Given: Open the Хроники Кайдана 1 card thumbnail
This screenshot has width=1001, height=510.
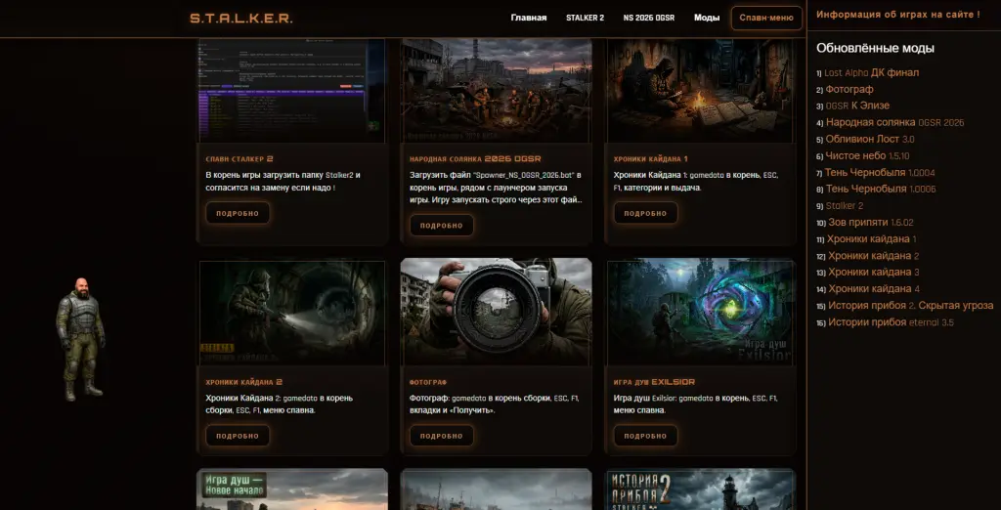Looking at the screenshot, I should [700, 91].
